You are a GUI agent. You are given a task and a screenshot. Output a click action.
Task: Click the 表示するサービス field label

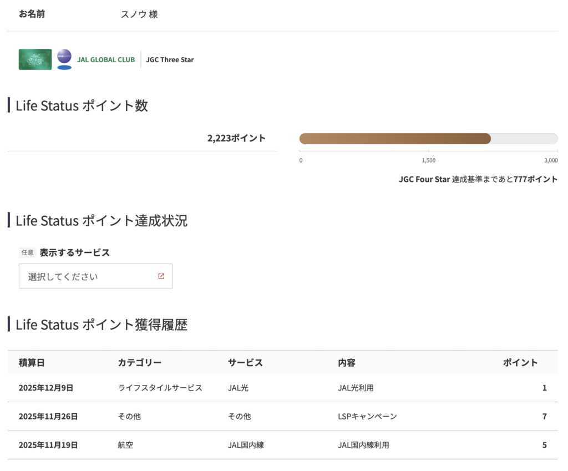coord(74,252)
